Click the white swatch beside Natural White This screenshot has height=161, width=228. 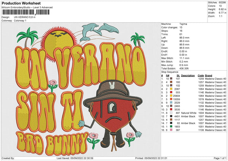(x=171, y=113)
